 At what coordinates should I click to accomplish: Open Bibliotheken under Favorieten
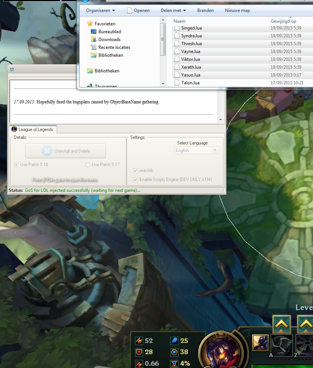point(110,55)
